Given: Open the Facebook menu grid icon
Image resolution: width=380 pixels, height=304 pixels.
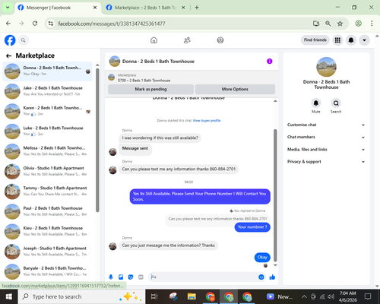Looking at the screenshot, I should click(337, 40).
